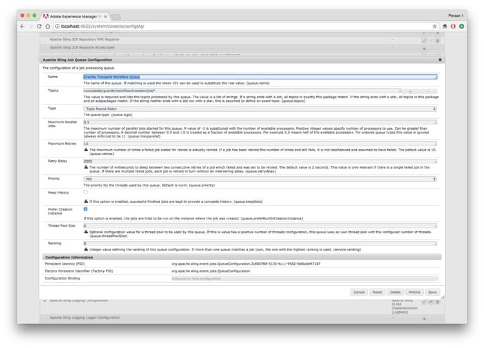Click the warning icon under Retry Delay

[86, 167]
